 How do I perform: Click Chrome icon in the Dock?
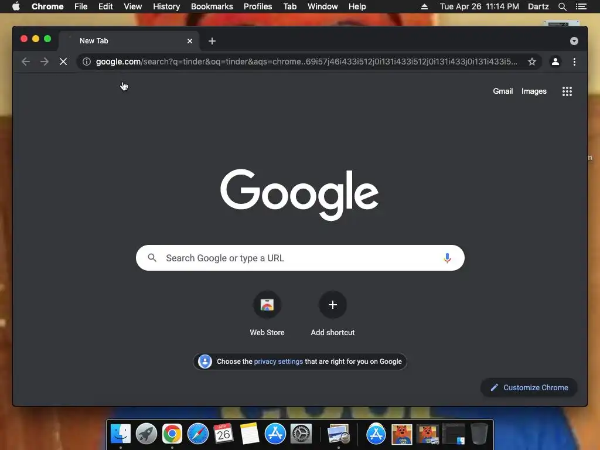pyautogui.click(x=172, y=434)
